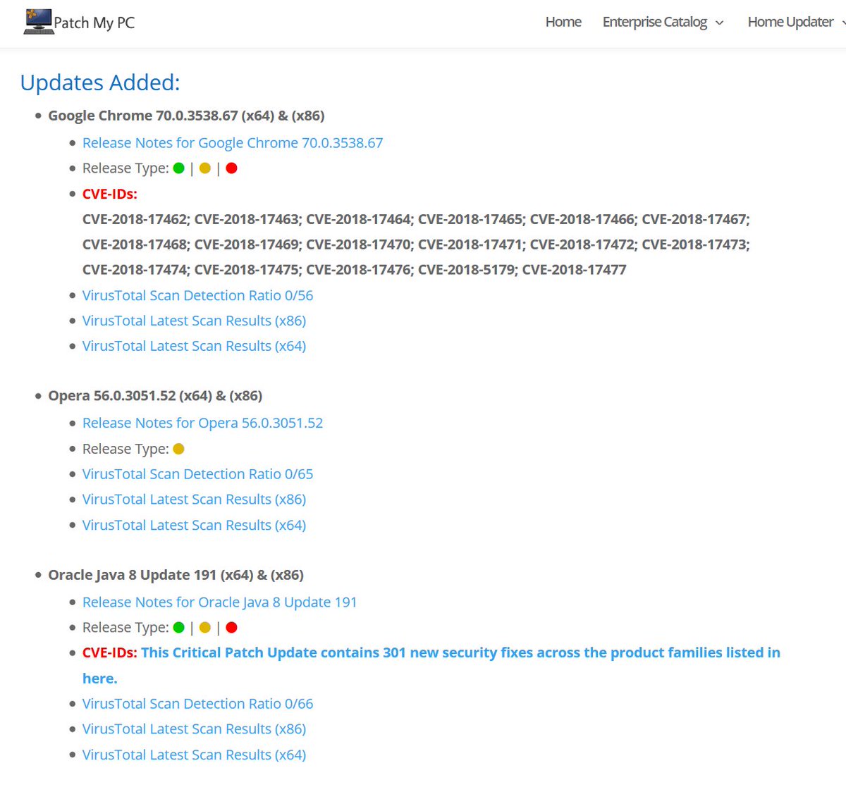The image size is (846, 787).
Task: Click the CVE-2018-17462 text
Action: [135, 219]
